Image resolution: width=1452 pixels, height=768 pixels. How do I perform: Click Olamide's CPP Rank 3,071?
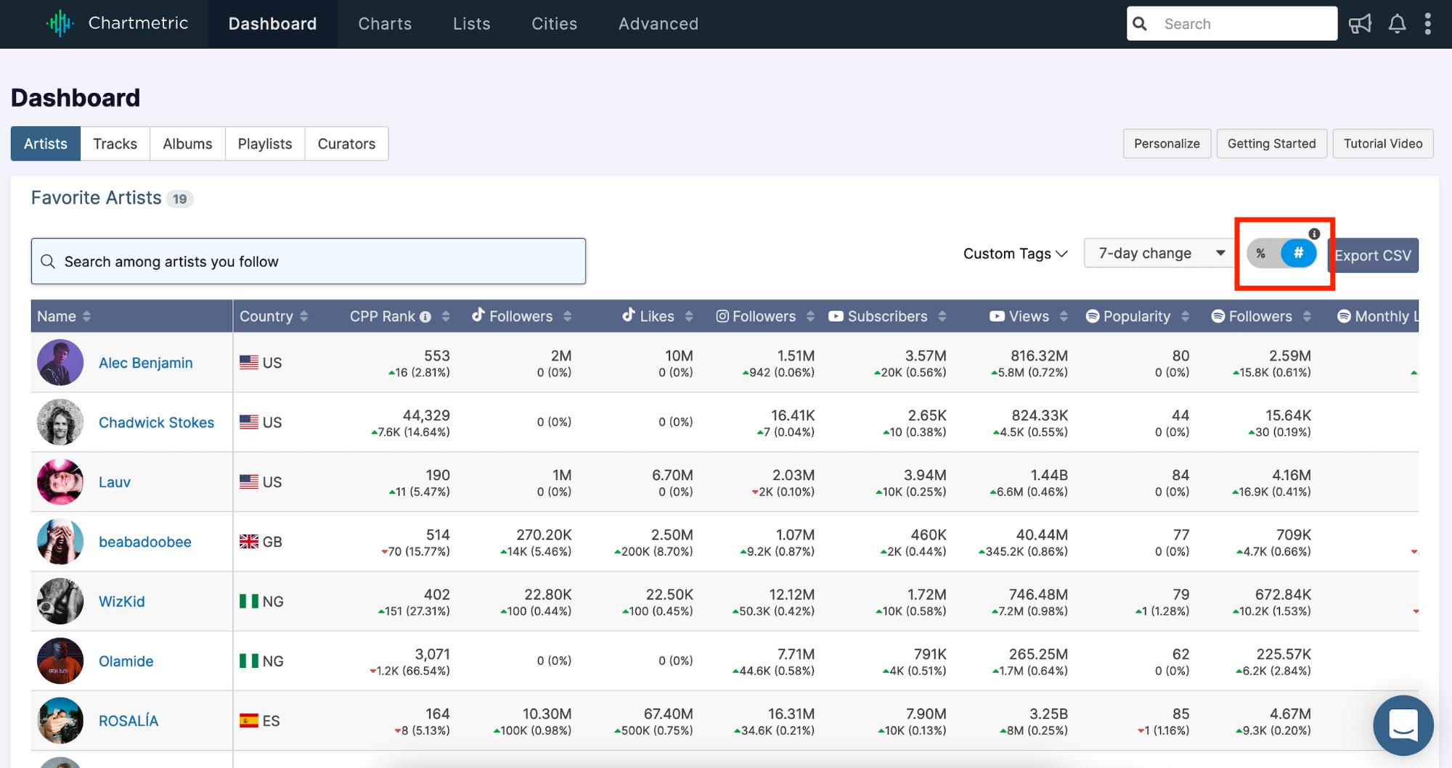point(433,654)
